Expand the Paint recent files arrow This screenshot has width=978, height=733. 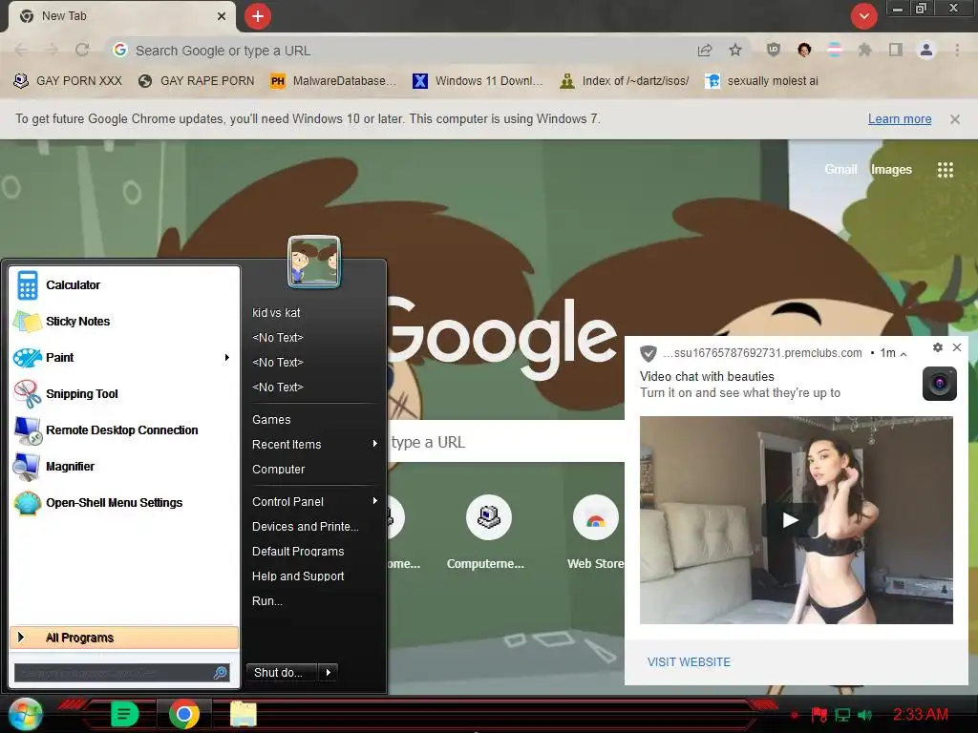(x=227, y=357)
